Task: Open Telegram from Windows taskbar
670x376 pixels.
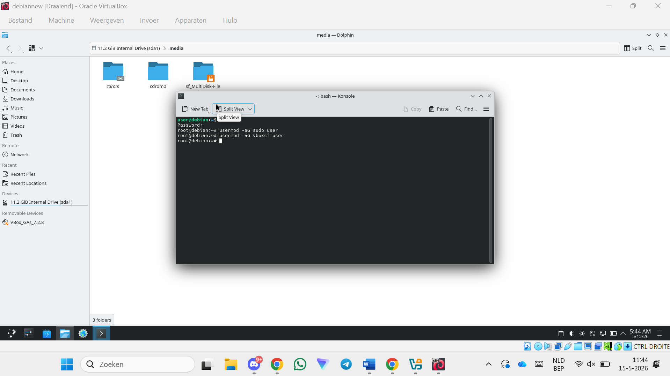Action: (346, 364)
